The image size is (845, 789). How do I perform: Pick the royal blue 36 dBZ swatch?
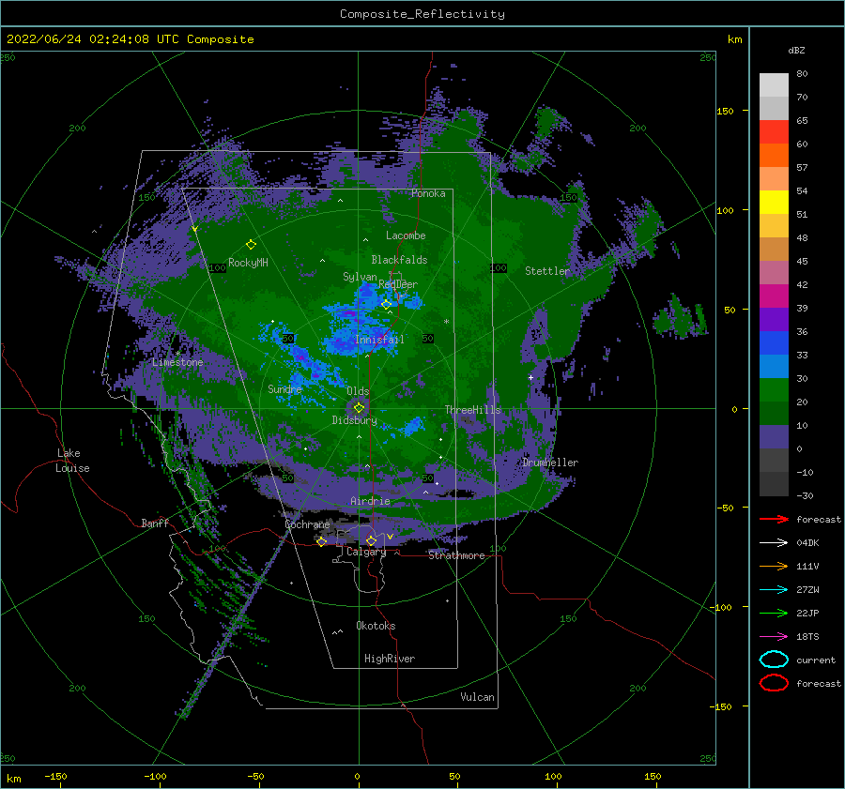(774, 343)
